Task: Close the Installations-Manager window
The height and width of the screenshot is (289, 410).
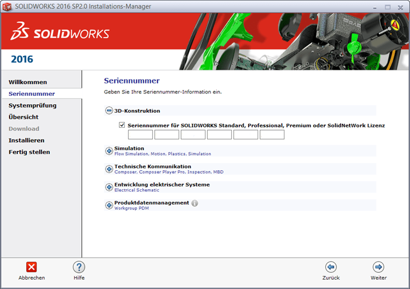Action: tap(400, 7)
